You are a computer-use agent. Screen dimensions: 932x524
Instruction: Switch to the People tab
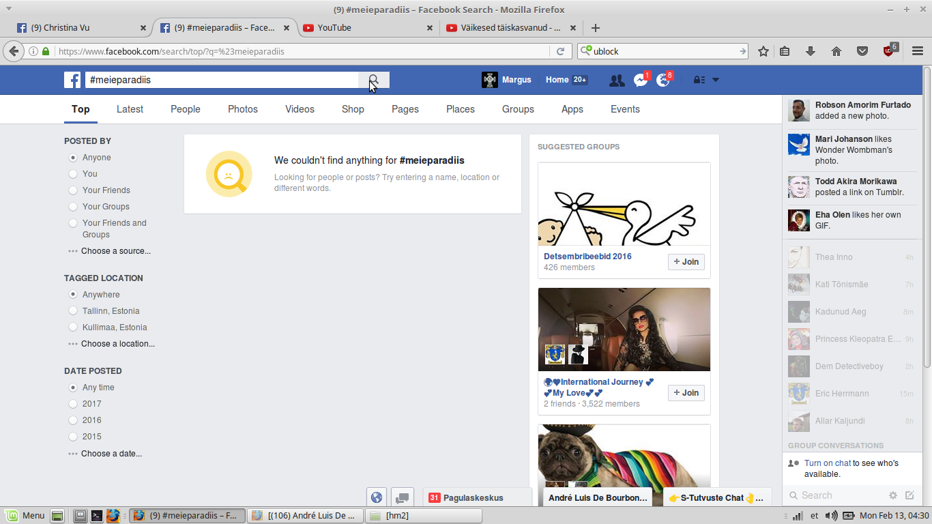tap(186, 109)
